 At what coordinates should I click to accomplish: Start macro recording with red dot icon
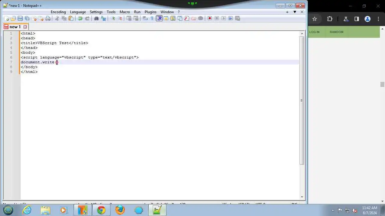click(x=210, y=18)
